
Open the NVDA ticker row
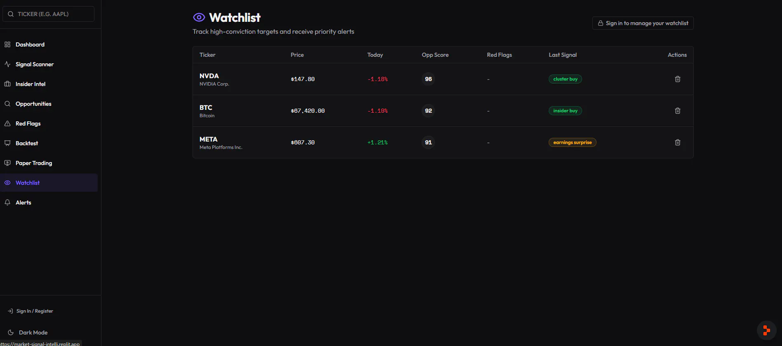(443, 79)
